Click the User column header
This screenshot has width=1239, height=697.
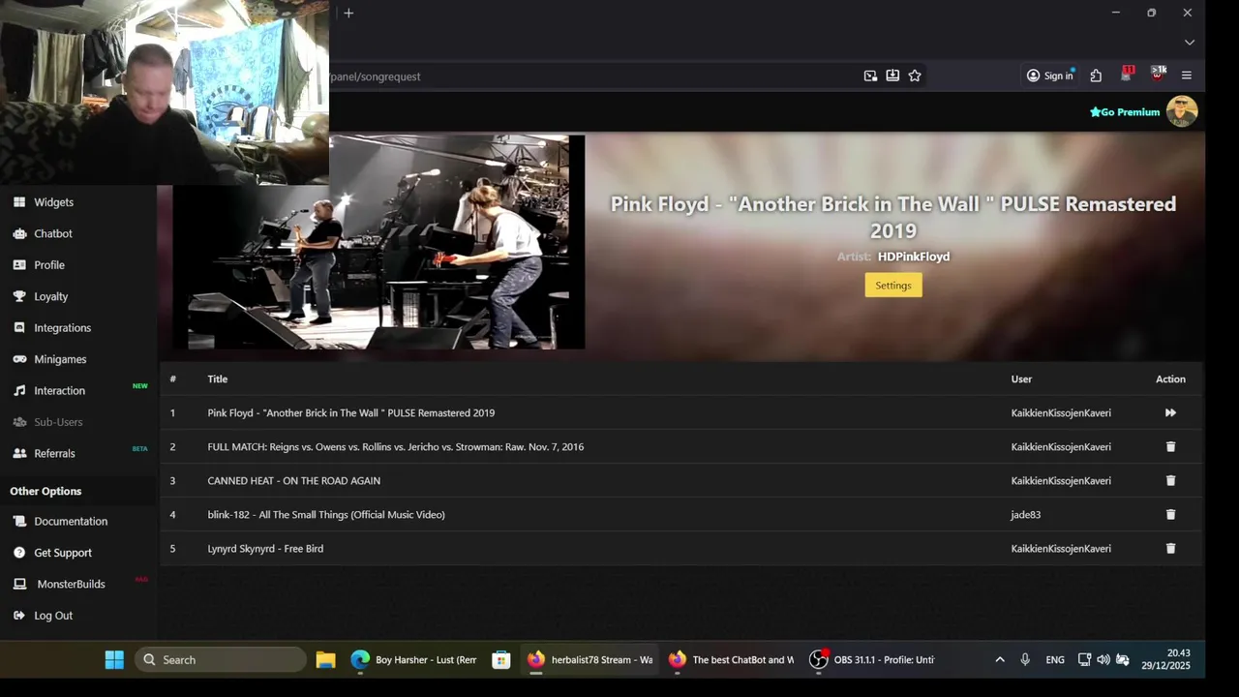pos(1021,379)
